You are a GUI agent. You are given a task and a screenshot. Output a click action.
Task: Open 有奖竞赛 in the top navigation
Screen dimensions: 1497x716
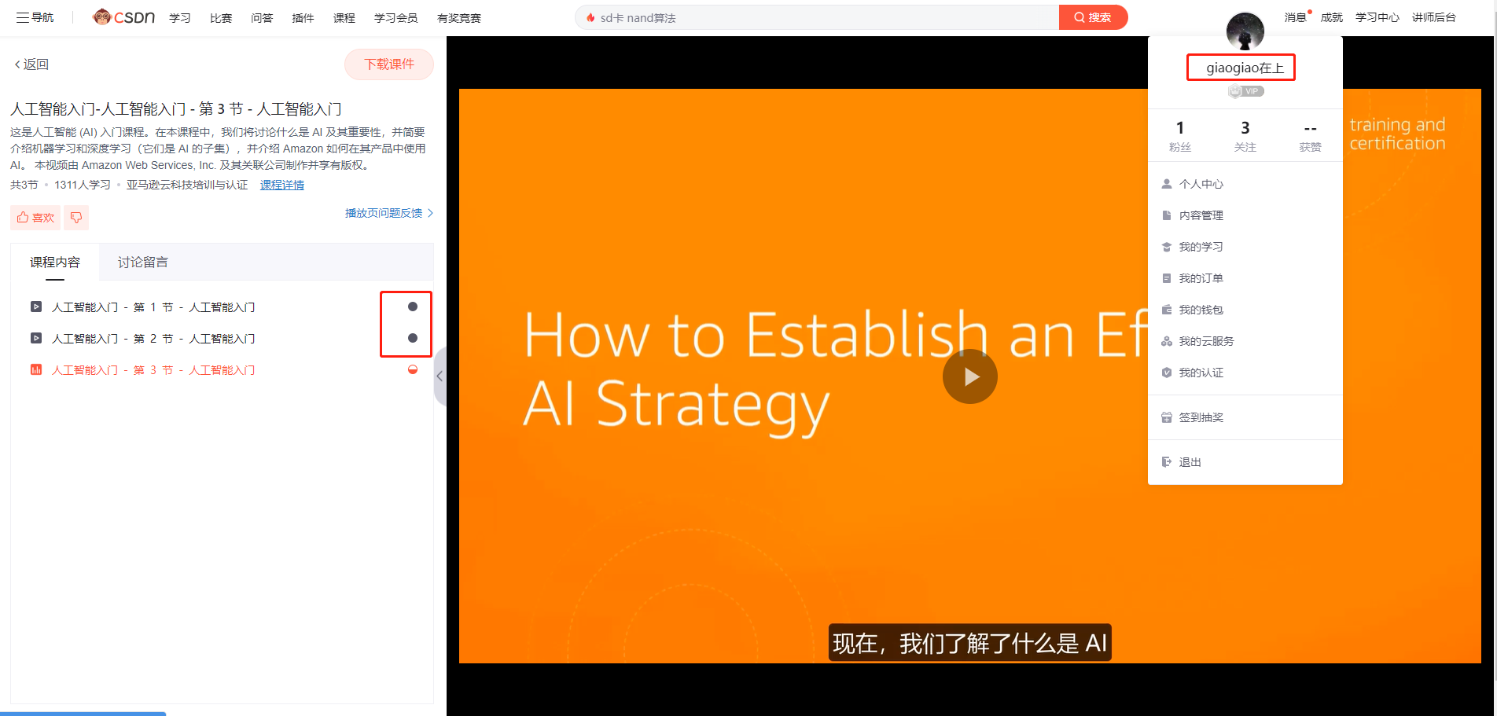(459, 18)
